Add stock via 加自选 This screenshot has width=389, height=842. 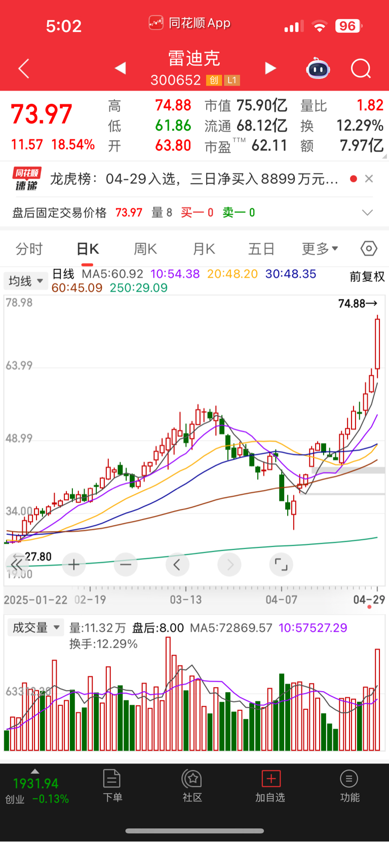(x=270, y=786)
